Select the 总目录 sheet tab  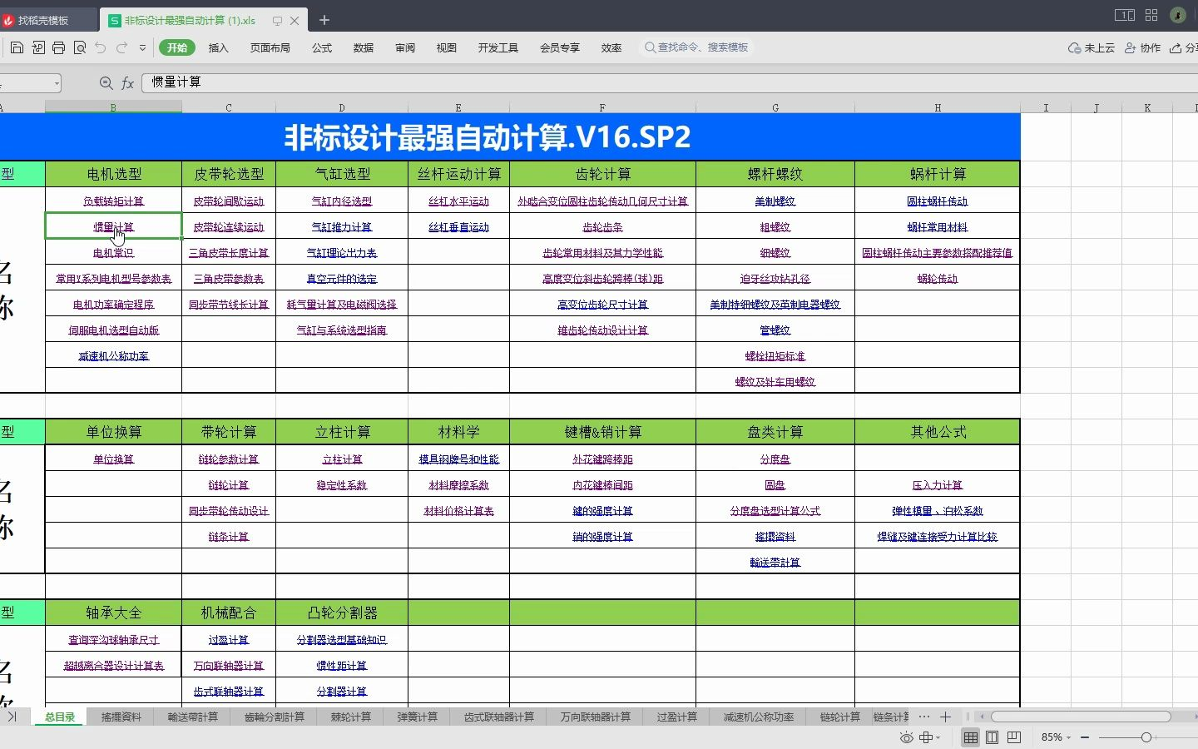point(58,717)
